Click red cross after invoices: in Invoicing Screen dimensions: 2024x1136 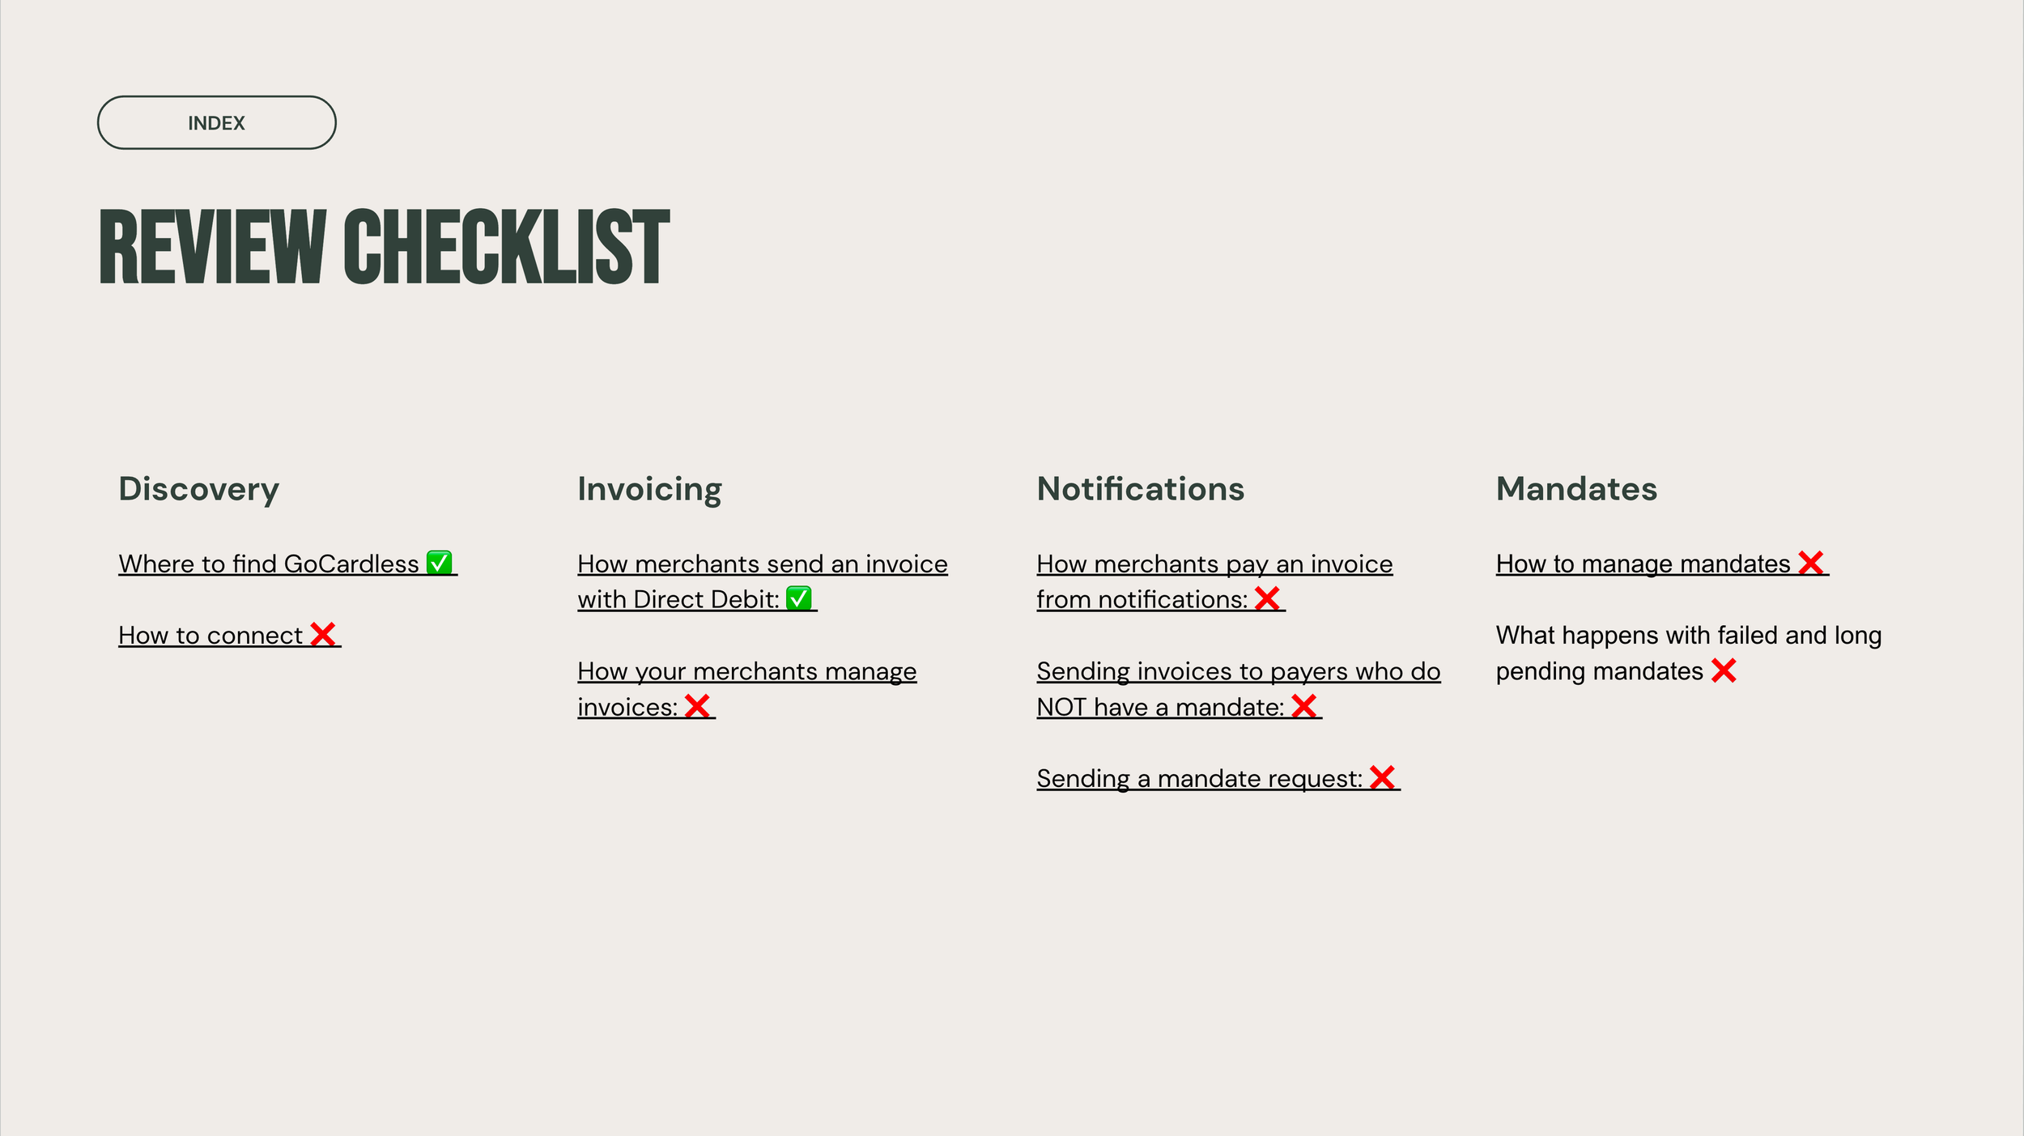click(x=696, y=705)
